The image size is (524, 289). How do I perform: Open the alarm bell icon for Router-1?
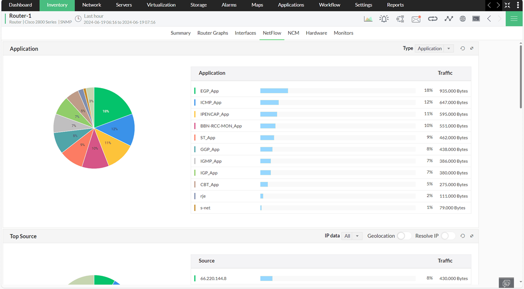point(384,19)
